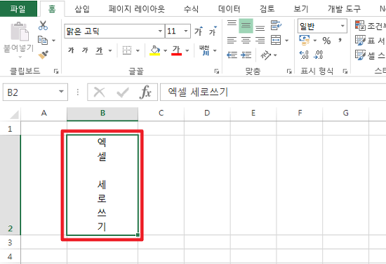Open Conditional Formatting (조건부) icon
Viewport: 386px width, 264px height.
point(360,25)
